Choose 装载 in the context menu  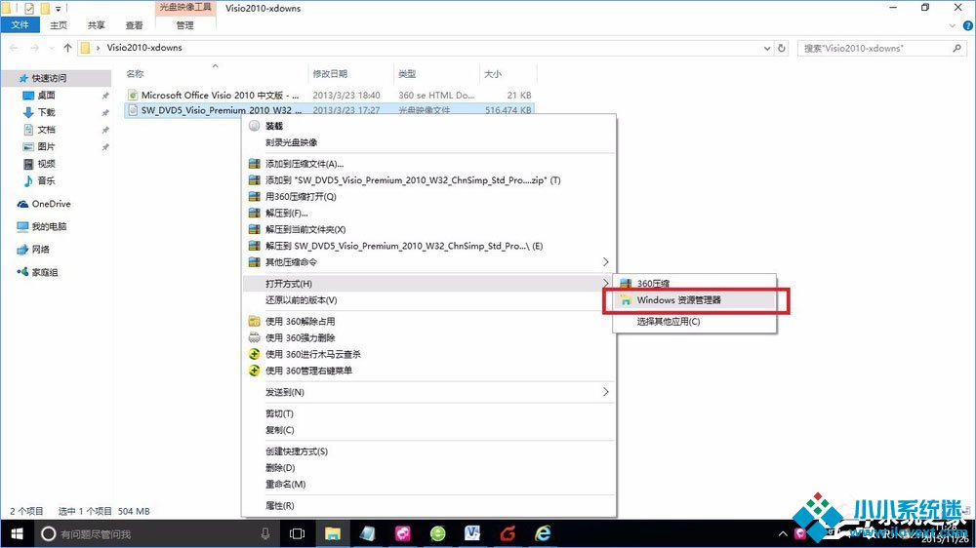pos(429,126)
